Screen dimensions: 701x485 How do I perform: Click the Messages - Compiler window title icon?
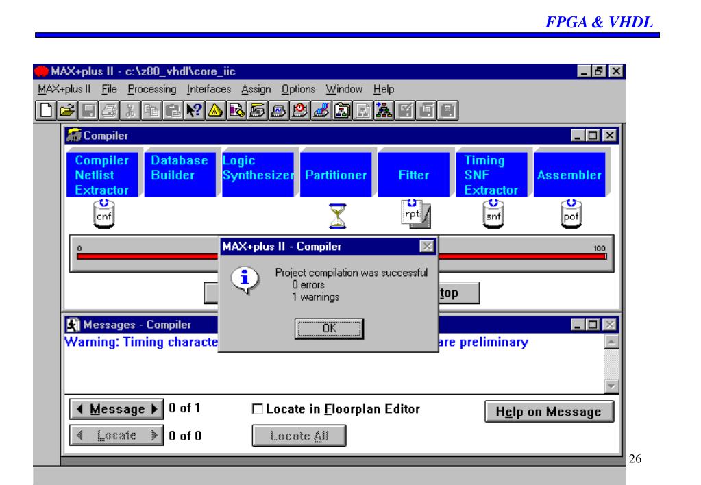tap(73, 325)
